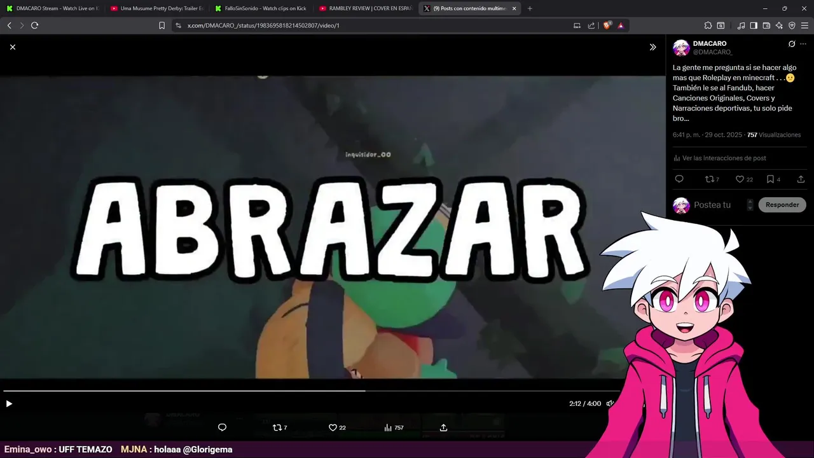
Task: Repost via the sidebar icon with 7
Action: click(712, 179)
